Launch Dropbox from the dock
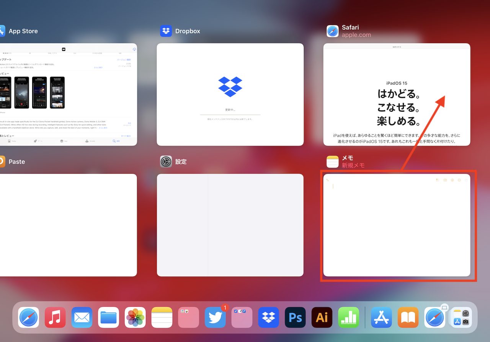490x342 pixels. click(269, 318)
